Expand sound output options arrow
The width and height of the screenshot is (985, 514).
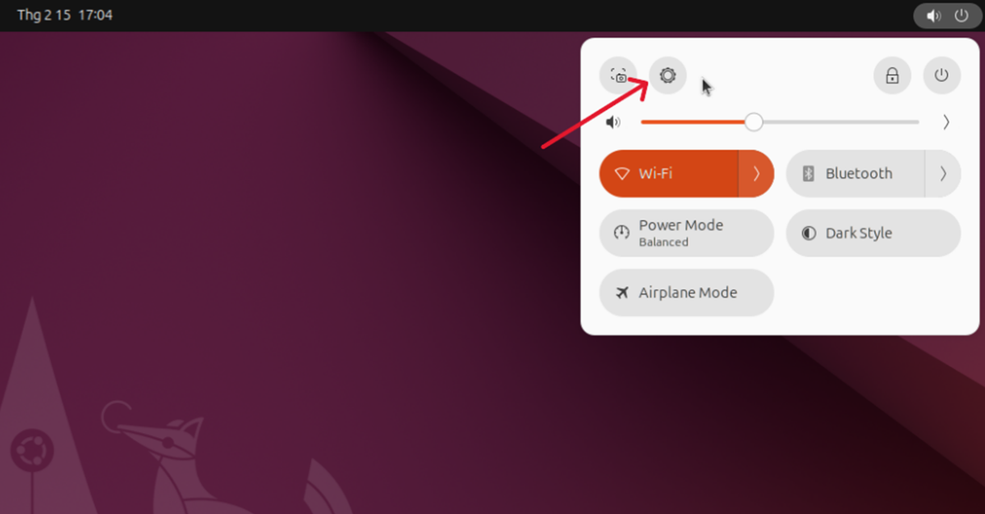point(946,122)
